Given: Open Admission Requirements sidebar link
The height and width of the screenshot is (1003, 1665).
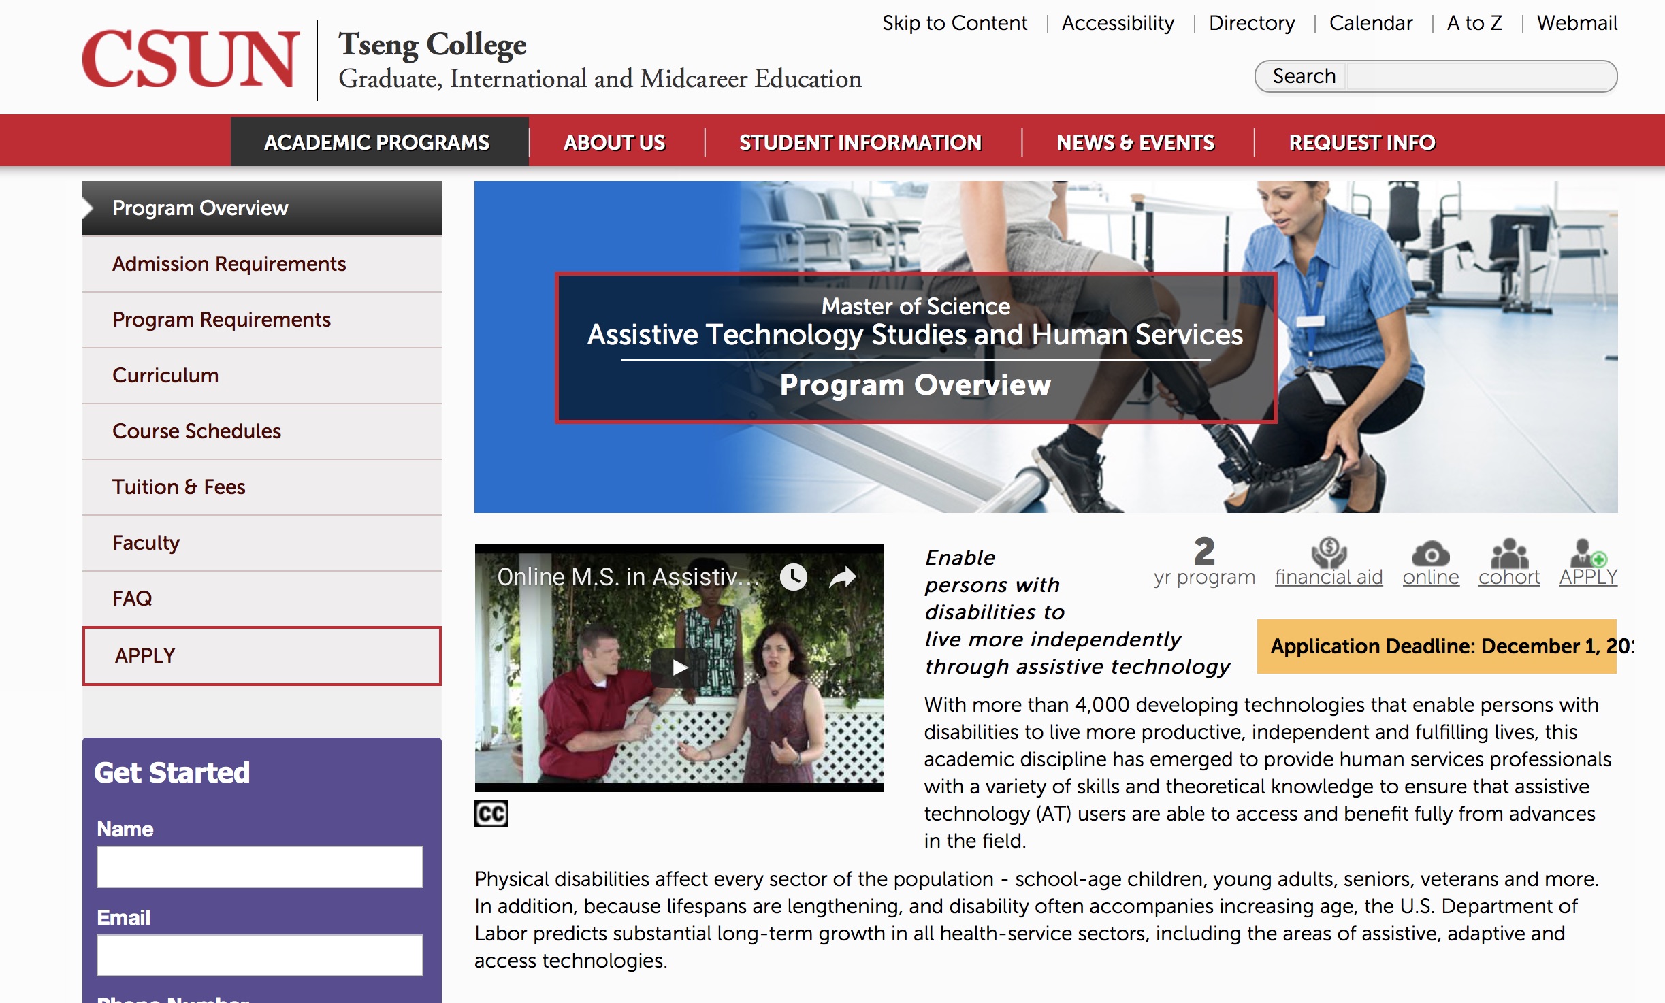Looking at the screenshot, I should point(229,264).
